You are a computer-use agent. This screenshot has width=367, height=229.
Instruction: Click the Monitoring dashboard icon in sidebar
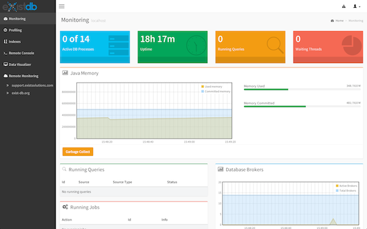click(x=5, y=18)
